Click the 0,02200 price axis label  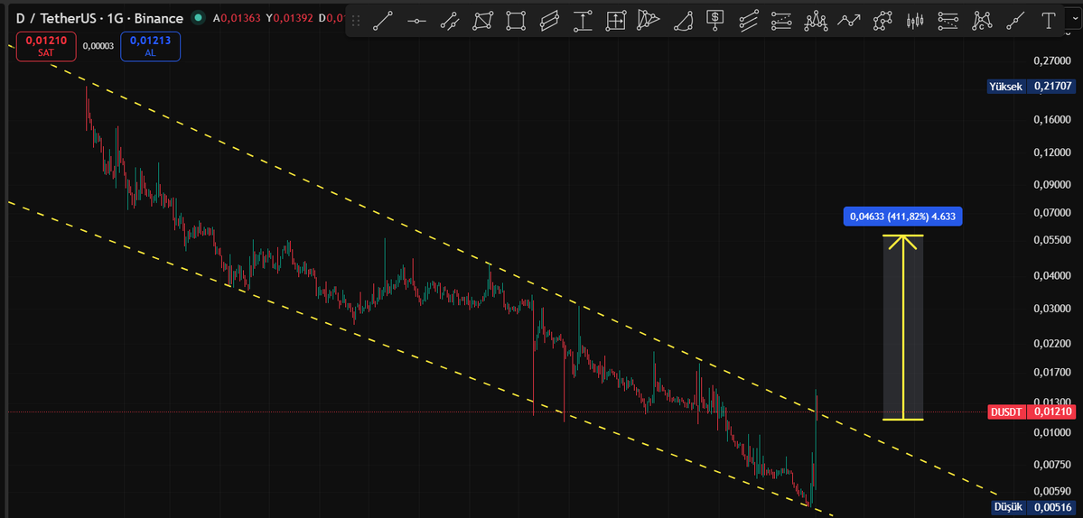pyautogui.click(x=1052, y=344)
